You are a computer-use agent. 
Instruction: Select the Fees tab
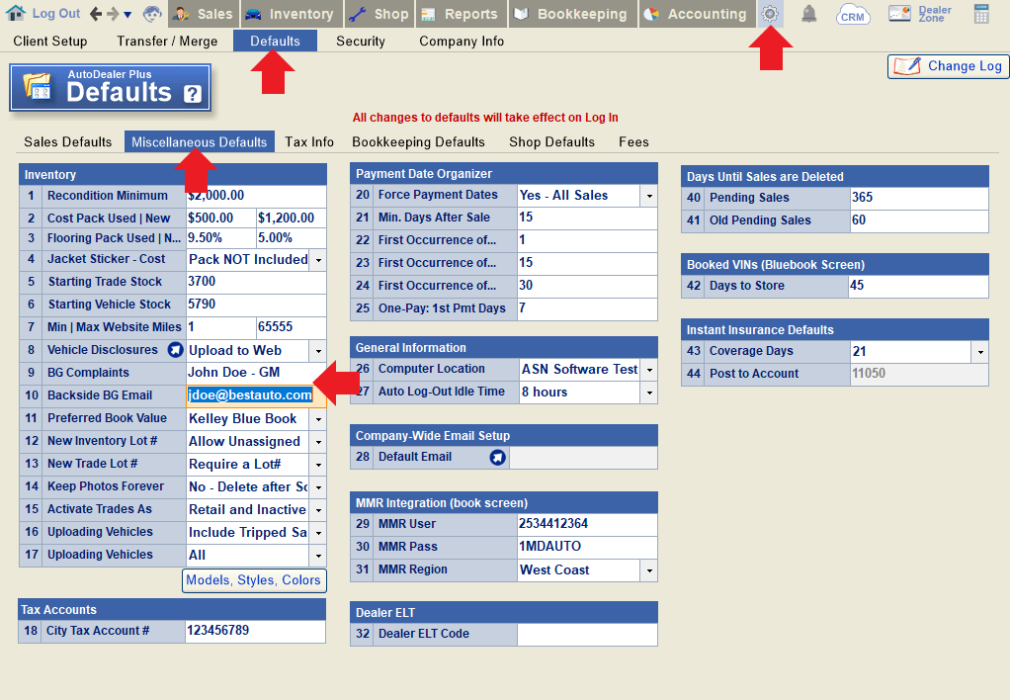(633, 141)
